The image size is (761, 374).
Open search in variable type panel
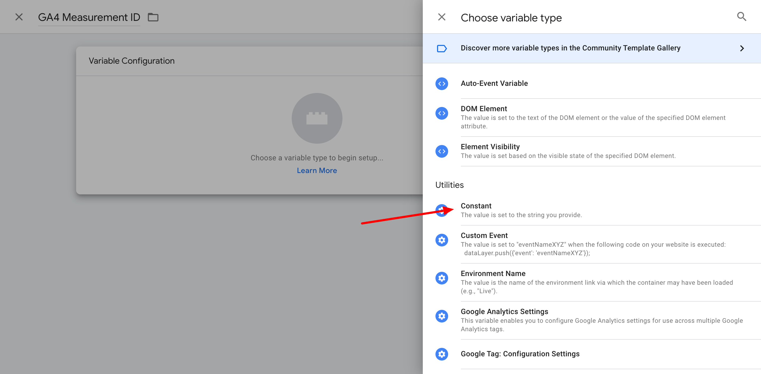[x=741, y=17]
